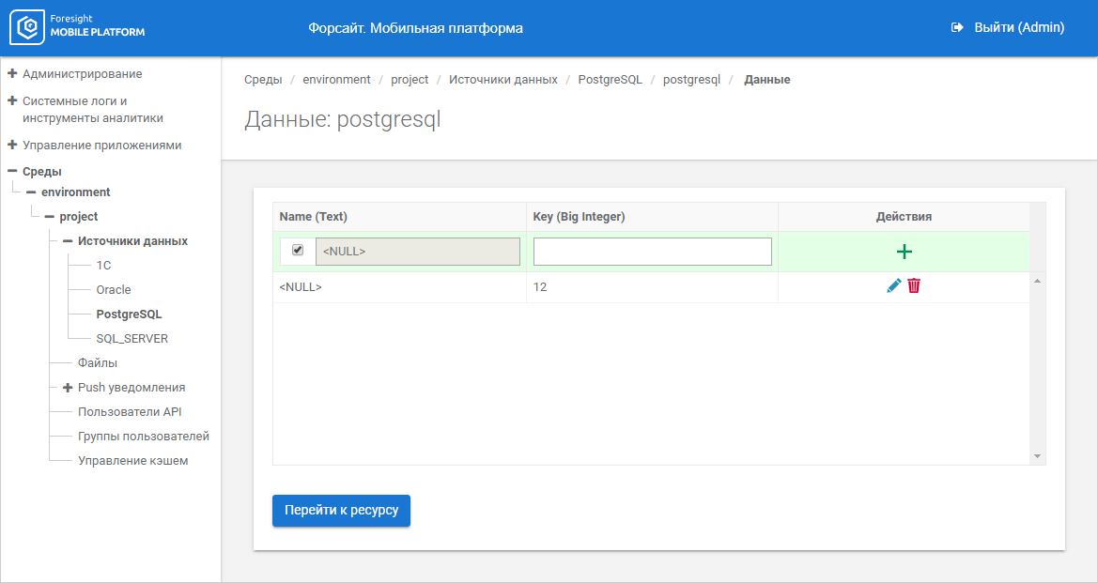The image size is (1098, 583).
Task: Expand the Push уведомления node
Action: tap(68, 388)
